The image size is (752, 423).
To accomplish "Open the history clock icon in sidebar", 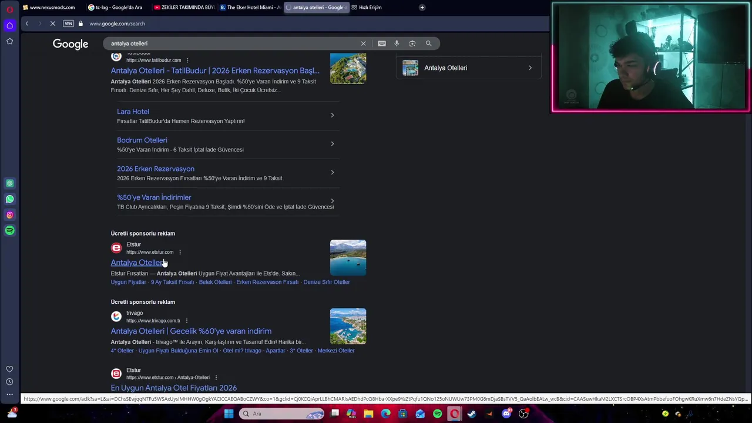I will [x=9, y=382].
